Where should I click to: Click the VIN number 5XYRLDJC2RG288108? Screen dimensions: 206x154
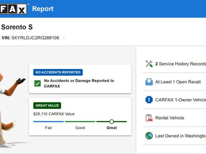tap(35, 38)
